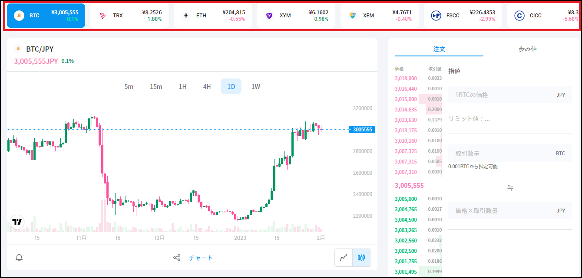Click the swap arrows icon under 取引数量
The width and height of the screenshot is (582, 278).
(510, 188)
